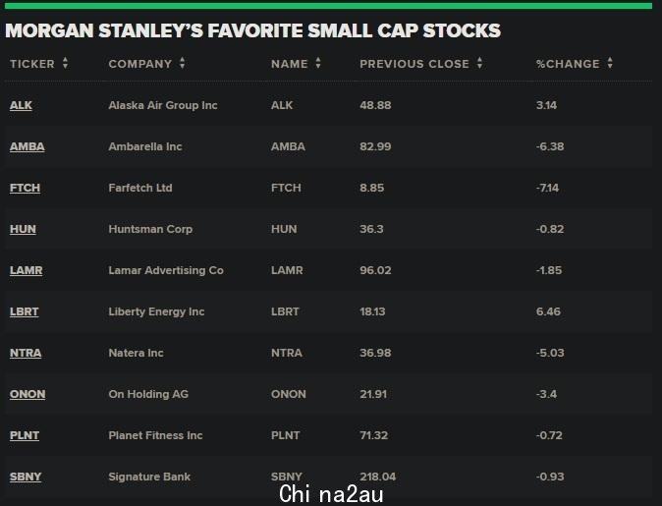Open the ONON ticker link
The image size is (662, 506).
[x=28, y=394]
